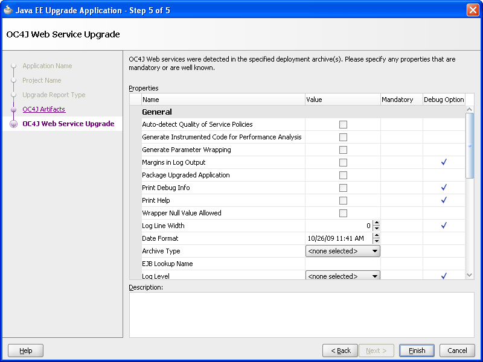Enable the Package Upgraded Application checkbox
483x362 pixels.
(x=343, y=175)
